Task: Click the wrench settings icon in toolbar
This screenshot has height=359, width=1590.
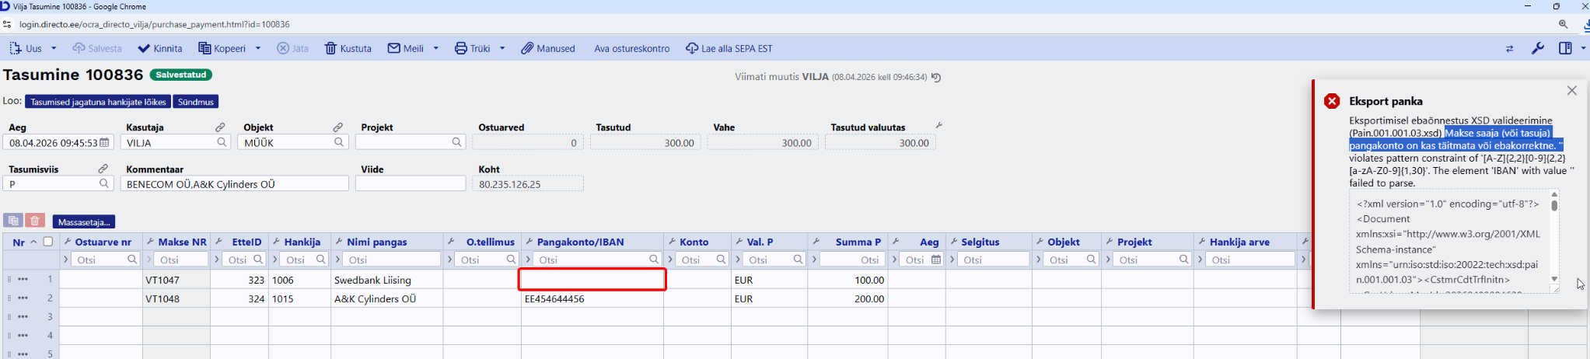Action: pos(1537,48)
